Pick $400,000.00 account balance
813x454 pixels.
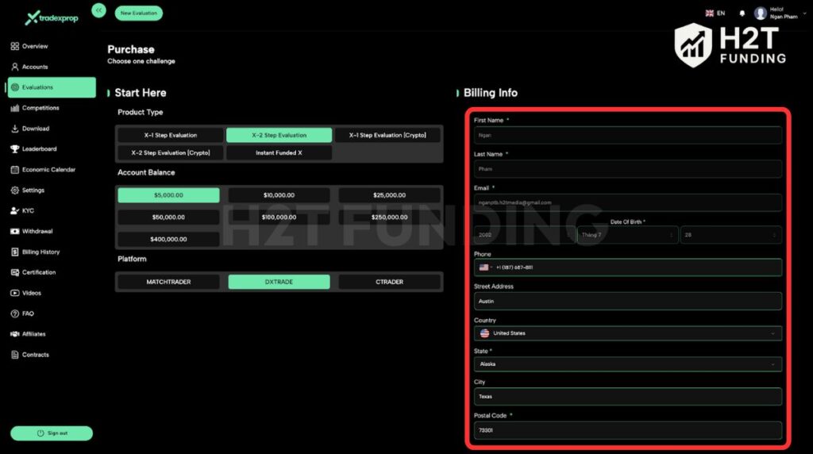pos(168,239)
